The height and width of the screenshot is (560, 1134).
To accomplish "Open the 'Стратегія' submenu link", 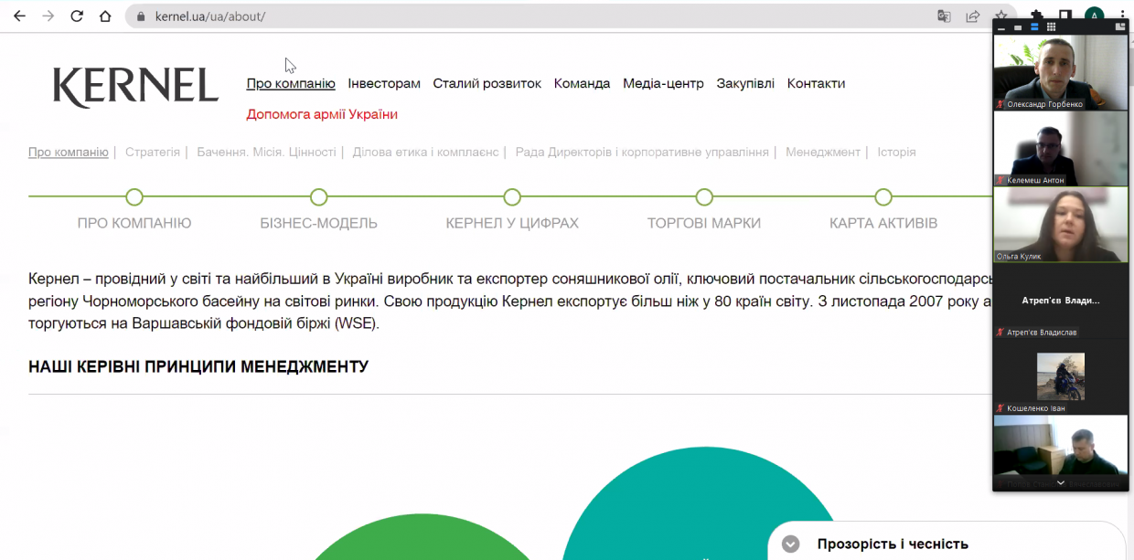I will 153,153.
